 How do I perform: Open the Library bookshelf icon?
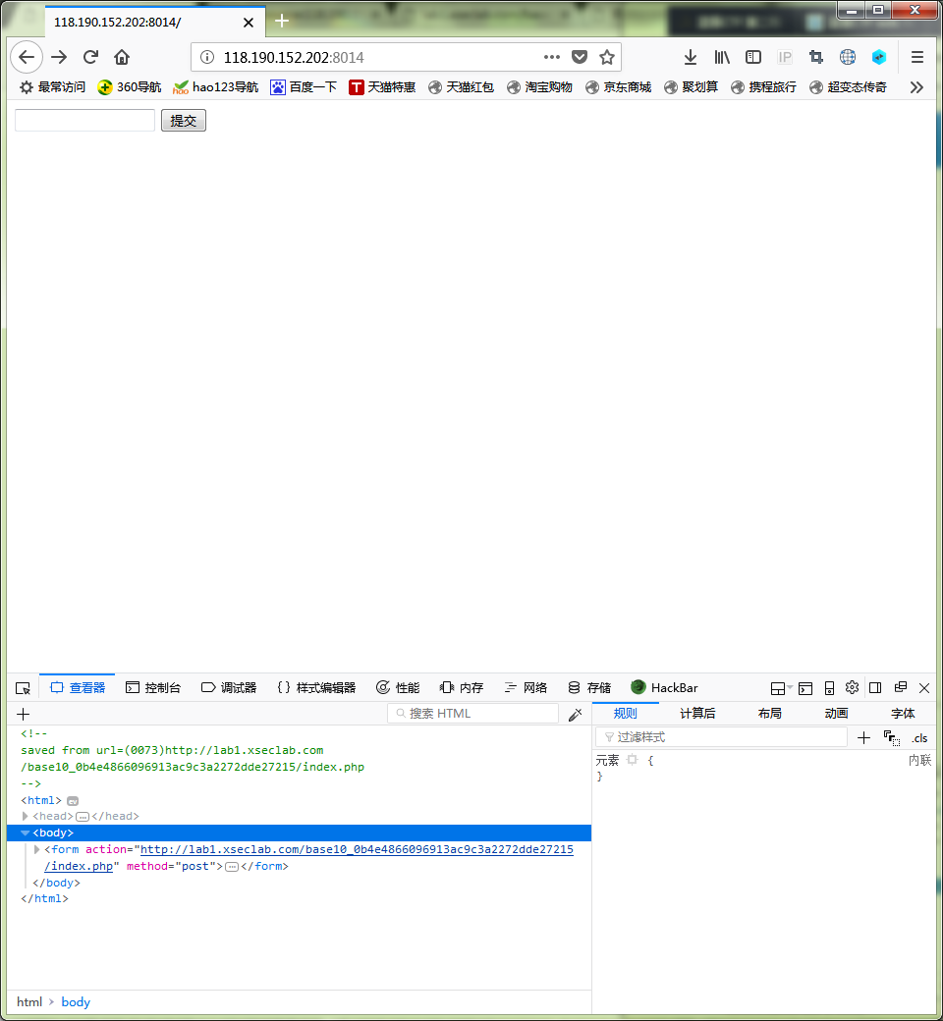(x=722, y=57)
